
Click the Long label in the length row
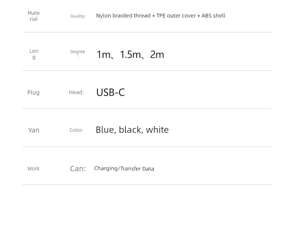pyautogui.click(x=34, y=54)
